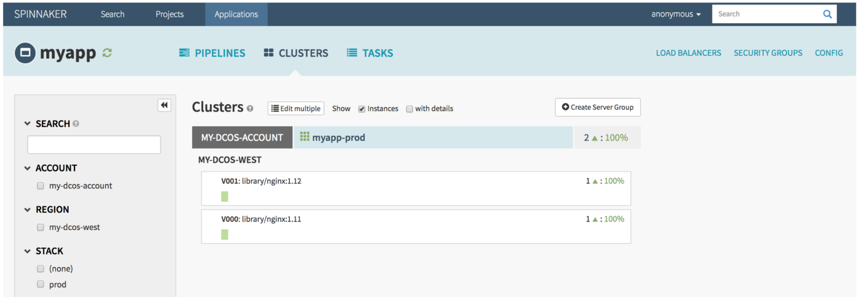Collapse the ACCOUNT filter section

27,168
